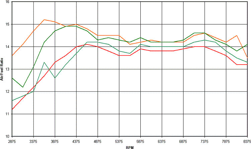Select the red line's starting point at 2875
The image size is (251, 149).
click(x=12, y=109)
